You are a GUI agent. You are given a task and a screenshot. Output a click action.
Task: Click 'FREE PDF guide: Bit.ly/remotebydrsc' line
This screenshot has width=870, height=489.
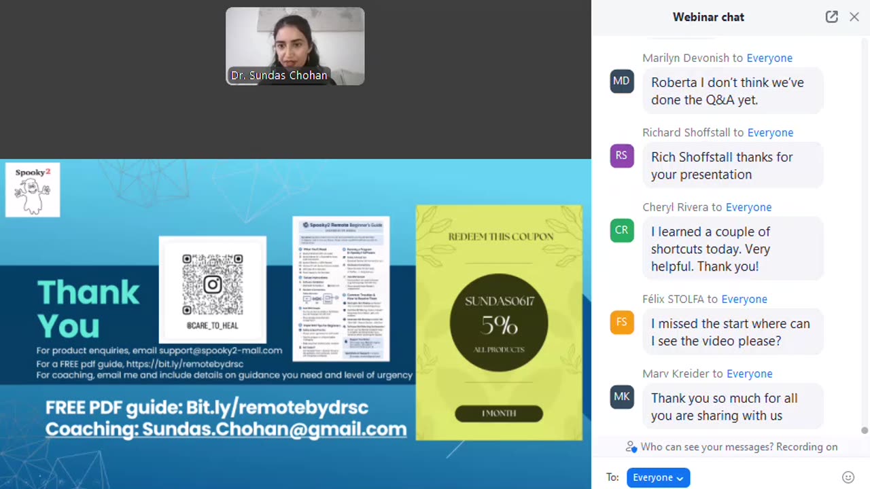coord(207,407)
